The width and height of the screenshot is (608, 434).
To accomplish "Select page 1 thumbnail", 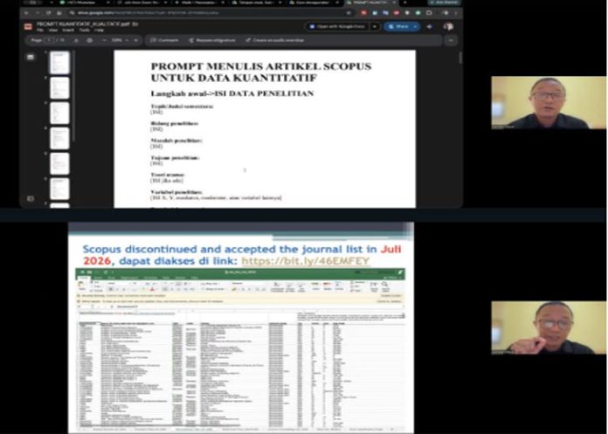I will [x=59, y=62].
